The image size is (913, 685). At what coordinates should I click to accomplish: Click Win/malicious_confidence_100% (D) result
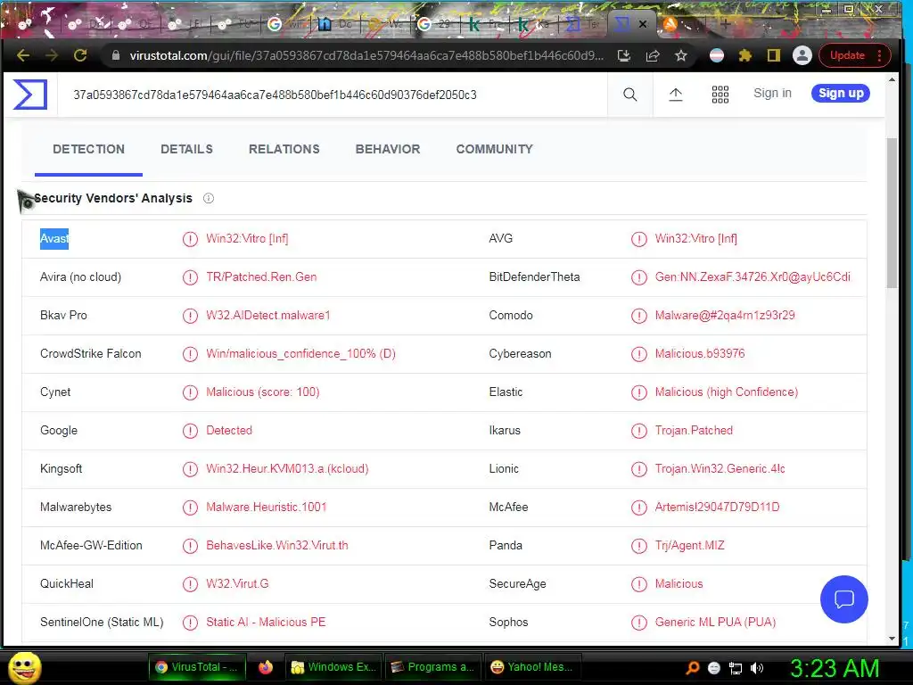pyautogui.click(x=300, y=354)
